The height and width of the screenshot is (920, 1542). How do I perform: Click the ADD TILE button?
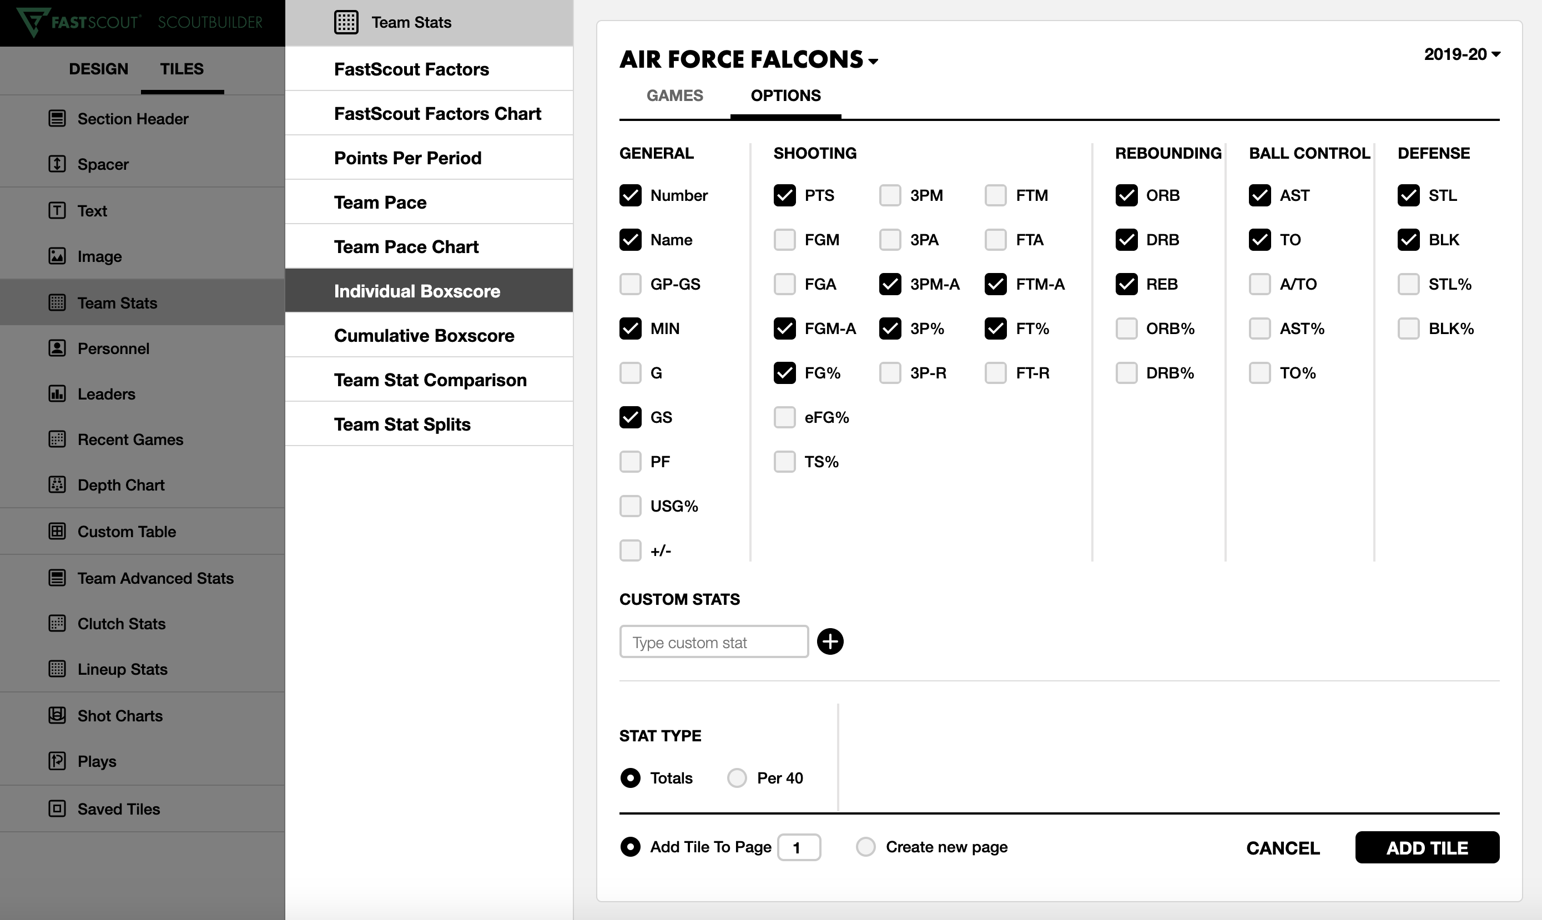tap(1427, 847)
